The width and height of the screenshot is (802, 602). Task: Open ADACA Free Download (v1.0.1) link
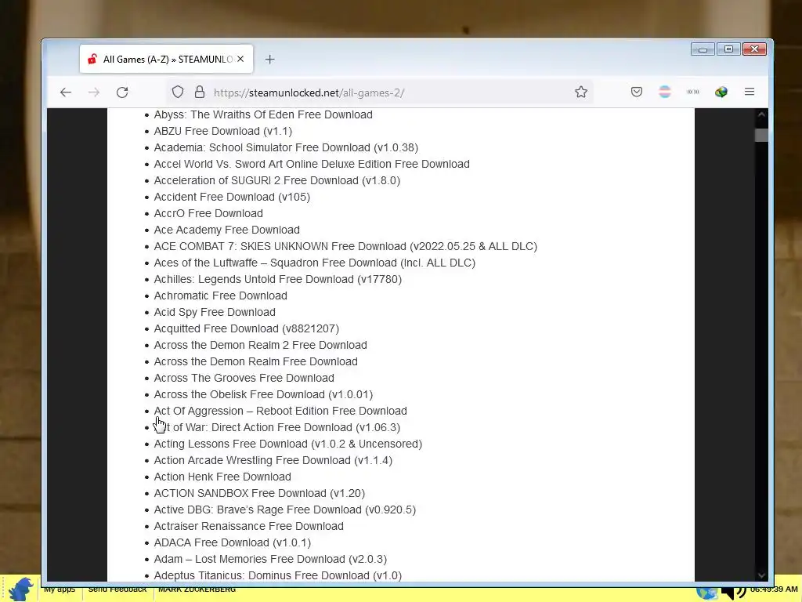tap(232, 542)
